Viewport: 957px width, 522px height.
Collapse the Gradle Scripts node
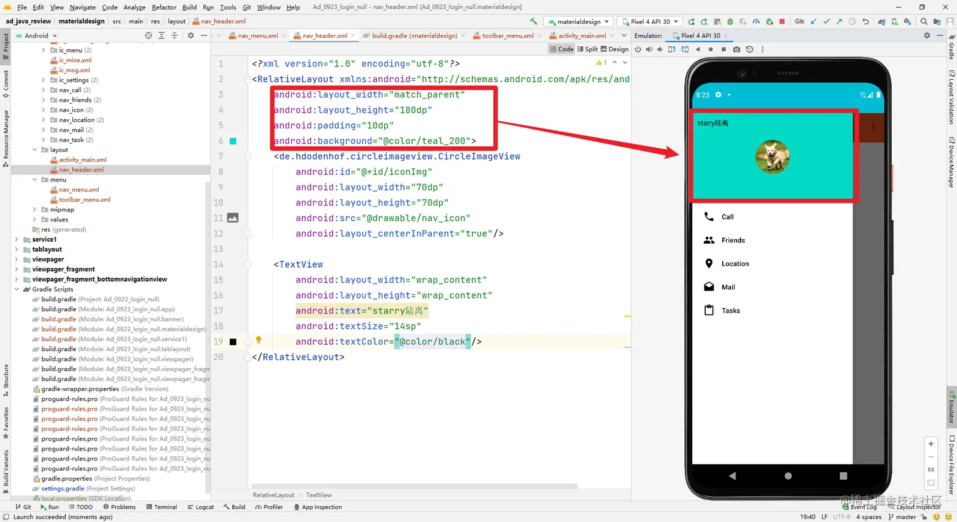pos(16,289)
